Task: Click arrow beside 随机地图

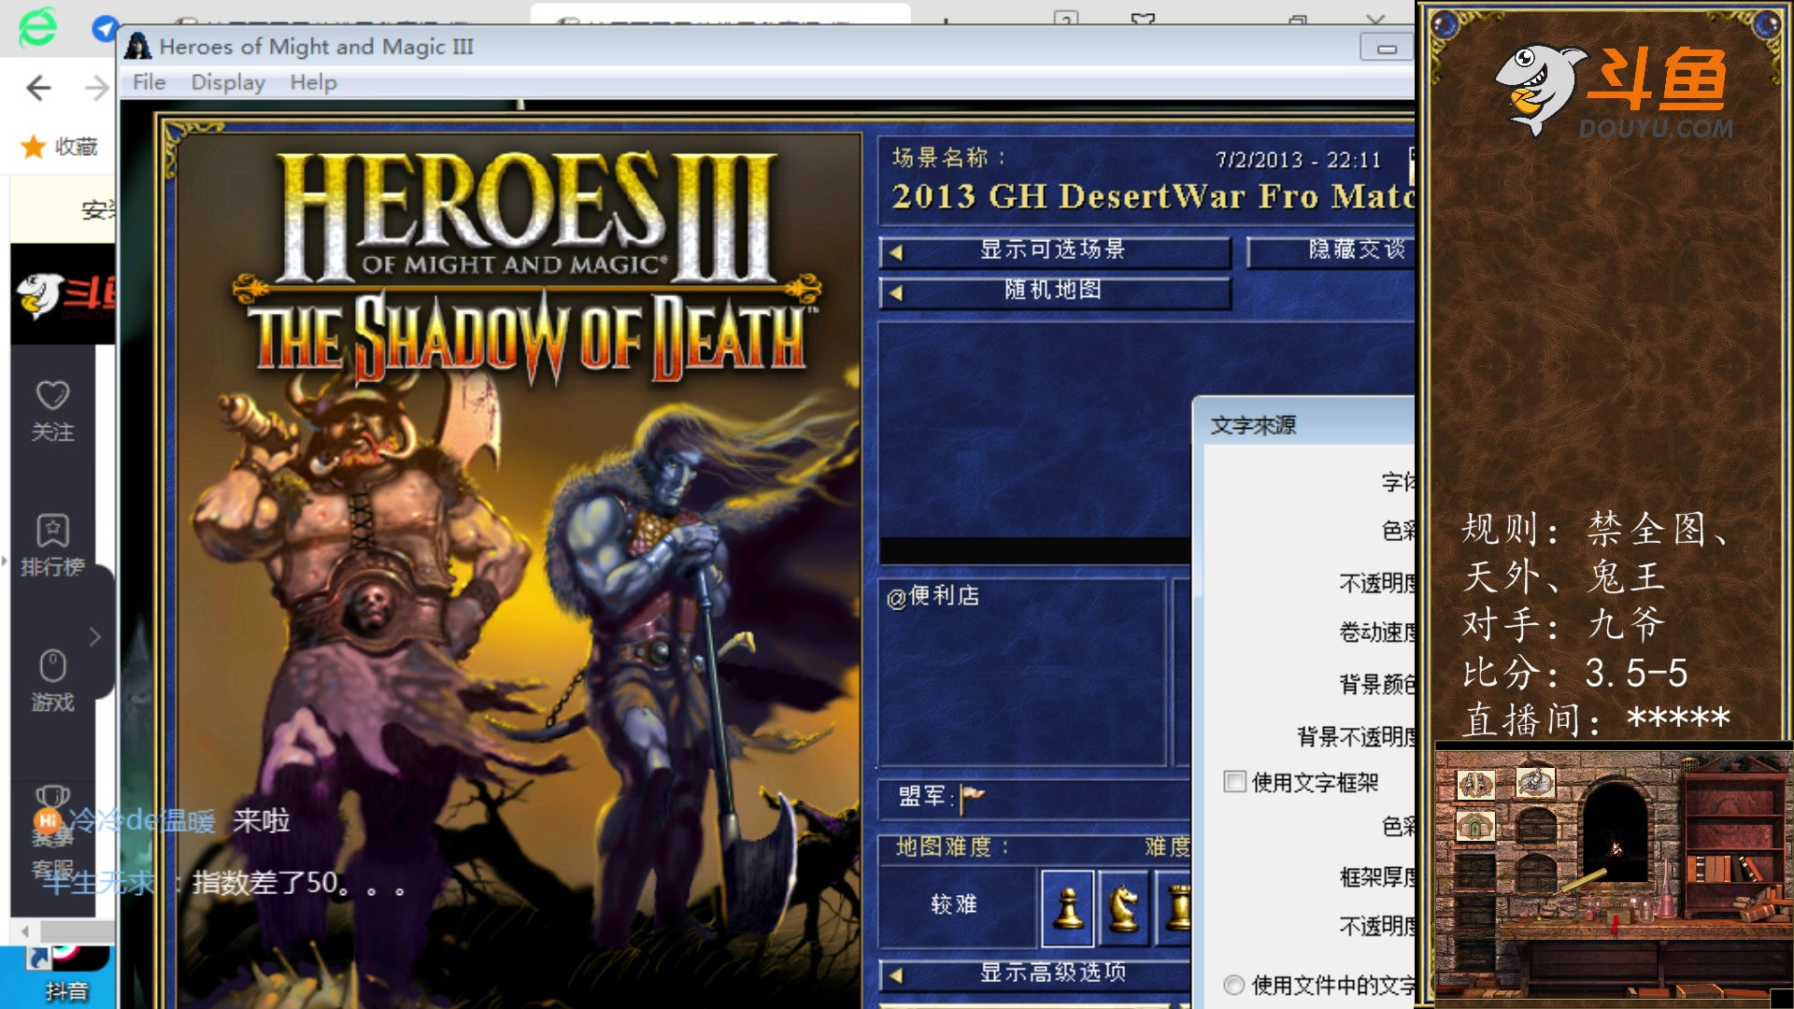Action: click(896, 292)
